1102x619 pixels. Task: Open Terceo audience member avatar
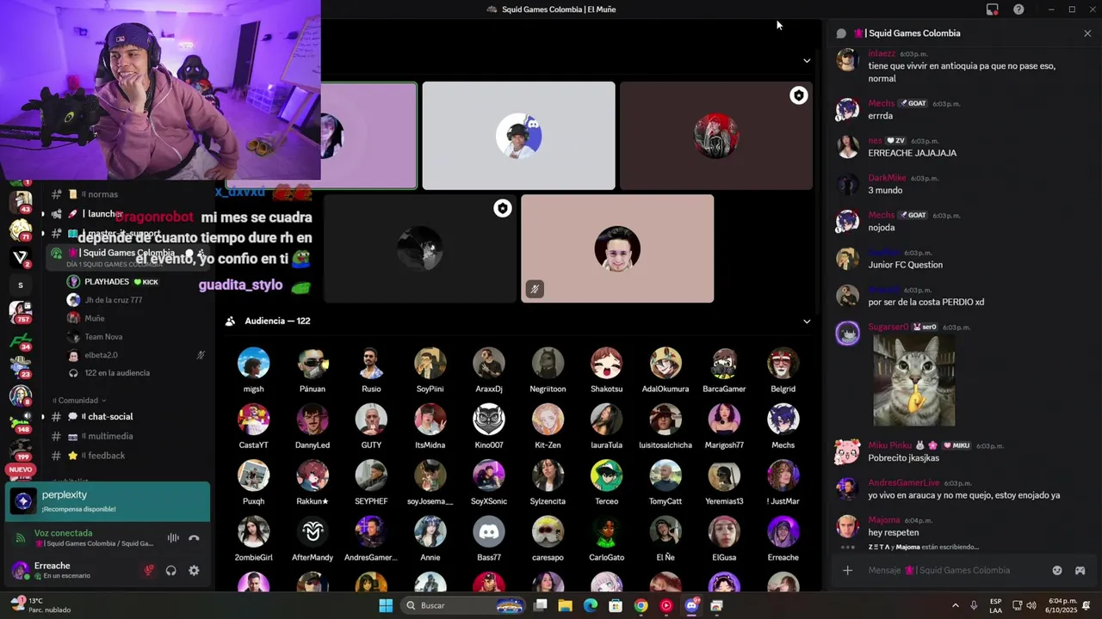[606, 475]
